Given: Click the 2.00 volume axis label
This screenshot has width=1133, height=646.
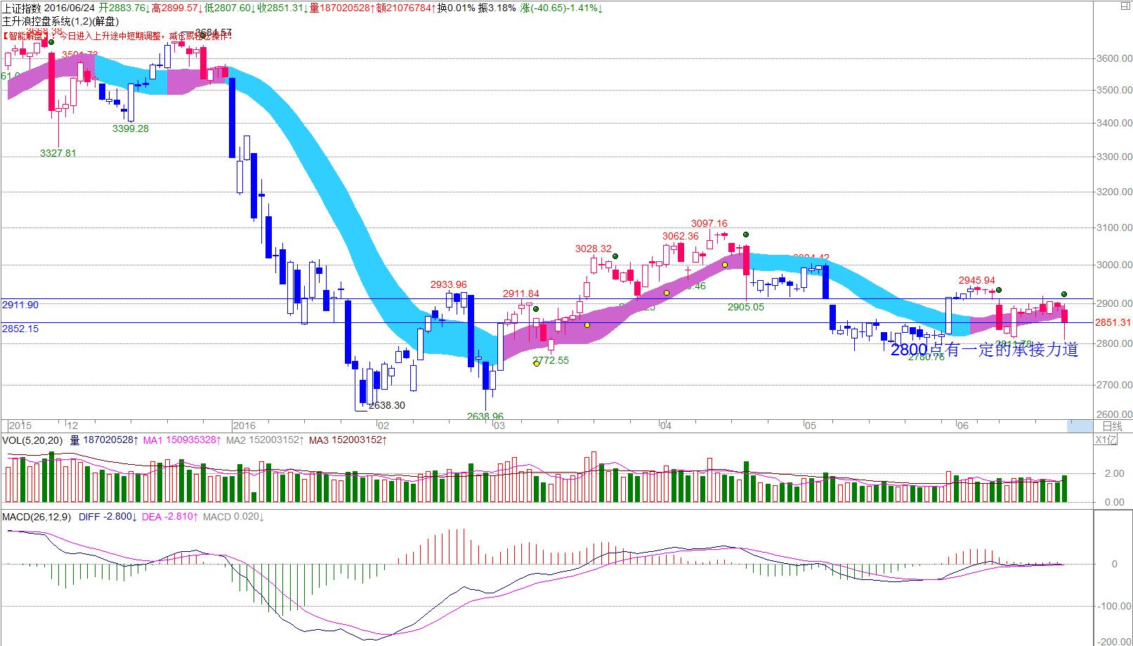Looking at the screenshot, I should click(x=1114, y=473).
